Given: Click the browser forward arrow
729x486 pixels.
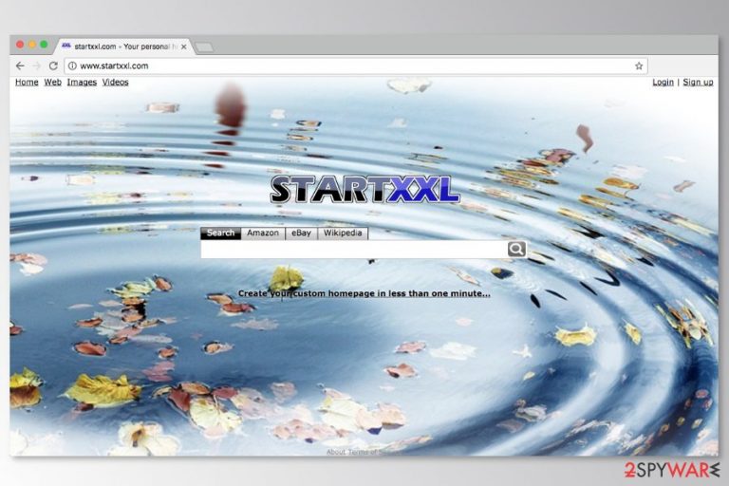Looking at the screenshot, I should tap(37, 66).
